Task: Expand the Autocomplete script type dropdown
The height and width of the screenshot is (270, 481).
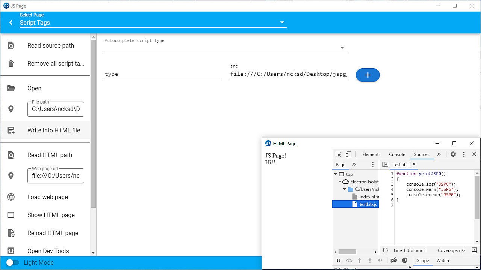Action: coord(342,48)
